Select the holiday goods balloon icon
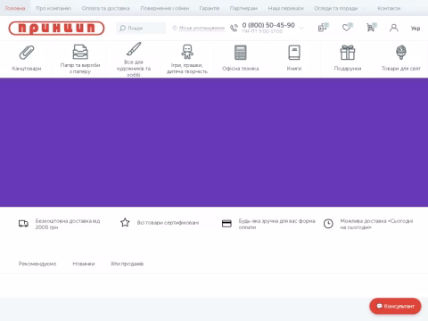The image size is (428, 321). [x=401, y=53]
